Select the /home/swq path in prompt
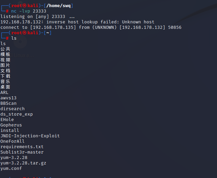The image size is (217, 178). point(58,6)
